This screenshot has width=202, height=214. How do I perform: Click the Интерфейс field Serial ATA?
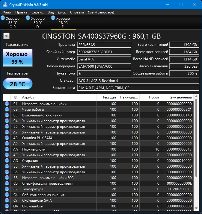[x=104, y=59]
